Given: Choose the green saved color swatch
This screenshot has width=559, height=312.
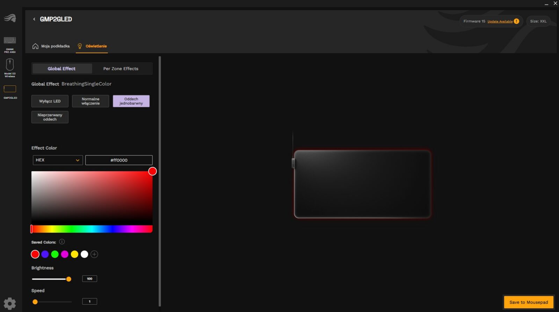Looking at the screenshot, I should (55, 254).
